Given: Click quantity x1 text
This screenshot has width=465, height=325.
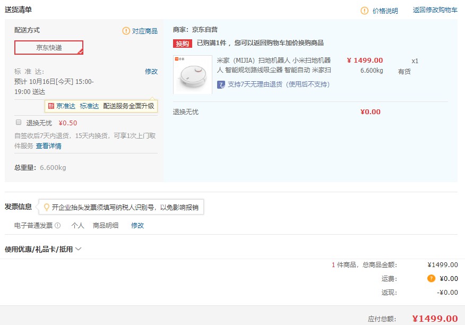Looking at the screenshot, I should pos(415,61).
